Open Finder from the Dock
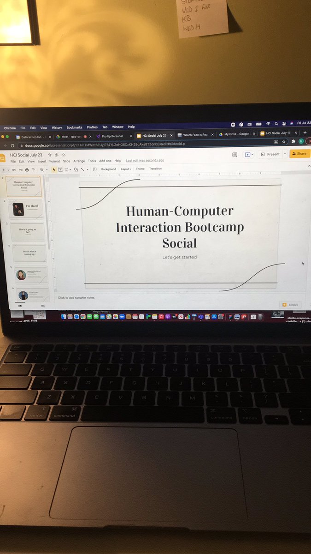 (x=64, y=317)
